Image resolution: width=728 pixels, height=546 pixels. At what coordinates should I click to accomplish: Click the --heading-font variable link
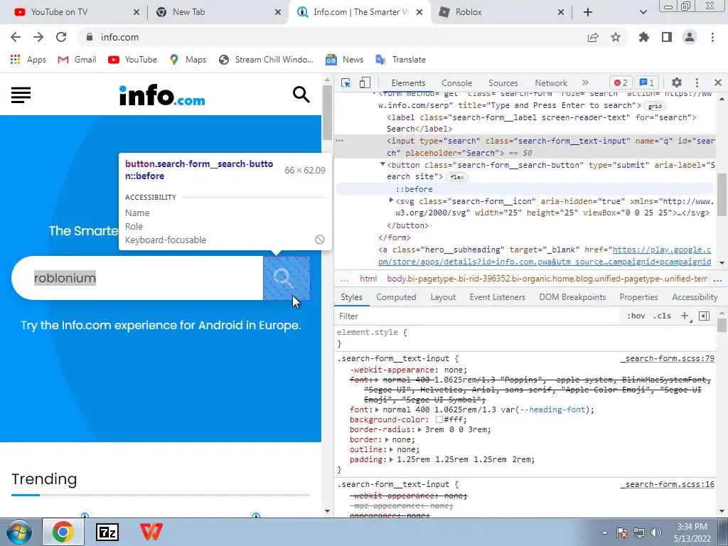tap(555, 409)
